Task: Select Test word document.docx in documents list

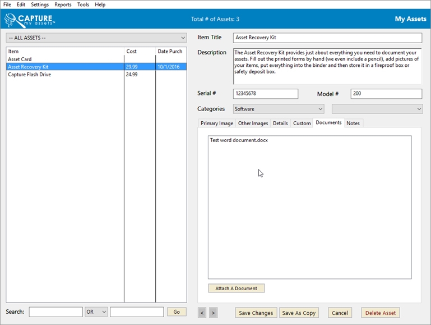Action: 239,140
